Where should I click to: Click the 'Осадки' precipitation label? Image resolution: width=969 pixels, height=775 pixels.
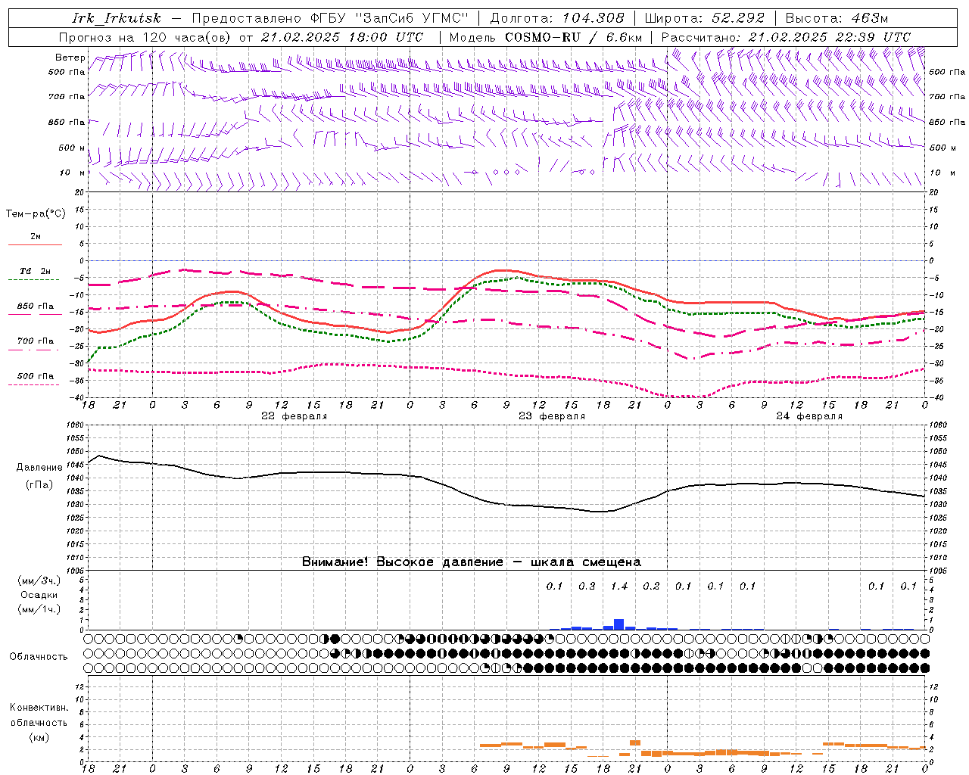pos(39,596)
